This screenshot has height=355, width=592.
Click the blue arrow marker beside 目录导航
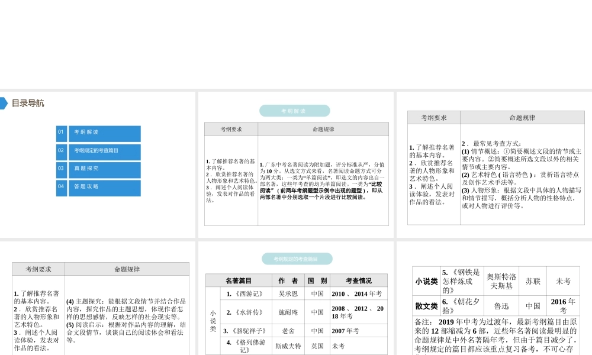click(4, 104)
